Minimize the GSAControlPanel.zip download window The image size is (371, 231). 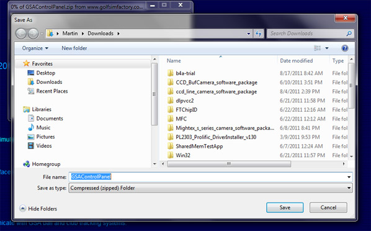pos(153,5)
